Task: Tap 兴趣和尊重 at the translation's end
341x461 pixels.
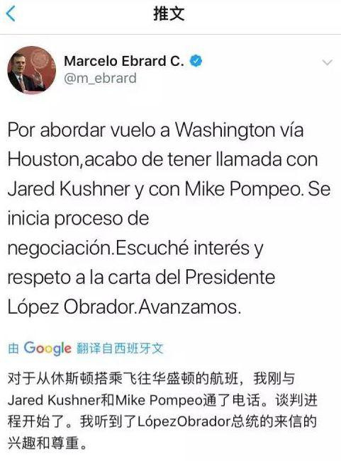Action: click(43, 443)
